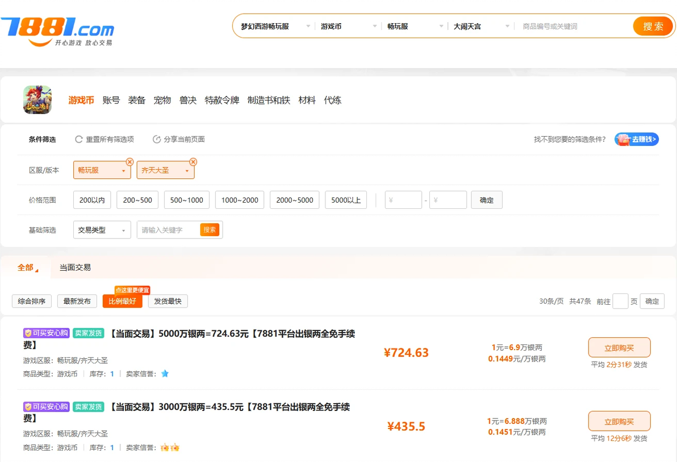The height and width of the screenshot is (462, 677).
Task: Click 立即购买 for the ¥435.5 listing
Action: point(619,422)
